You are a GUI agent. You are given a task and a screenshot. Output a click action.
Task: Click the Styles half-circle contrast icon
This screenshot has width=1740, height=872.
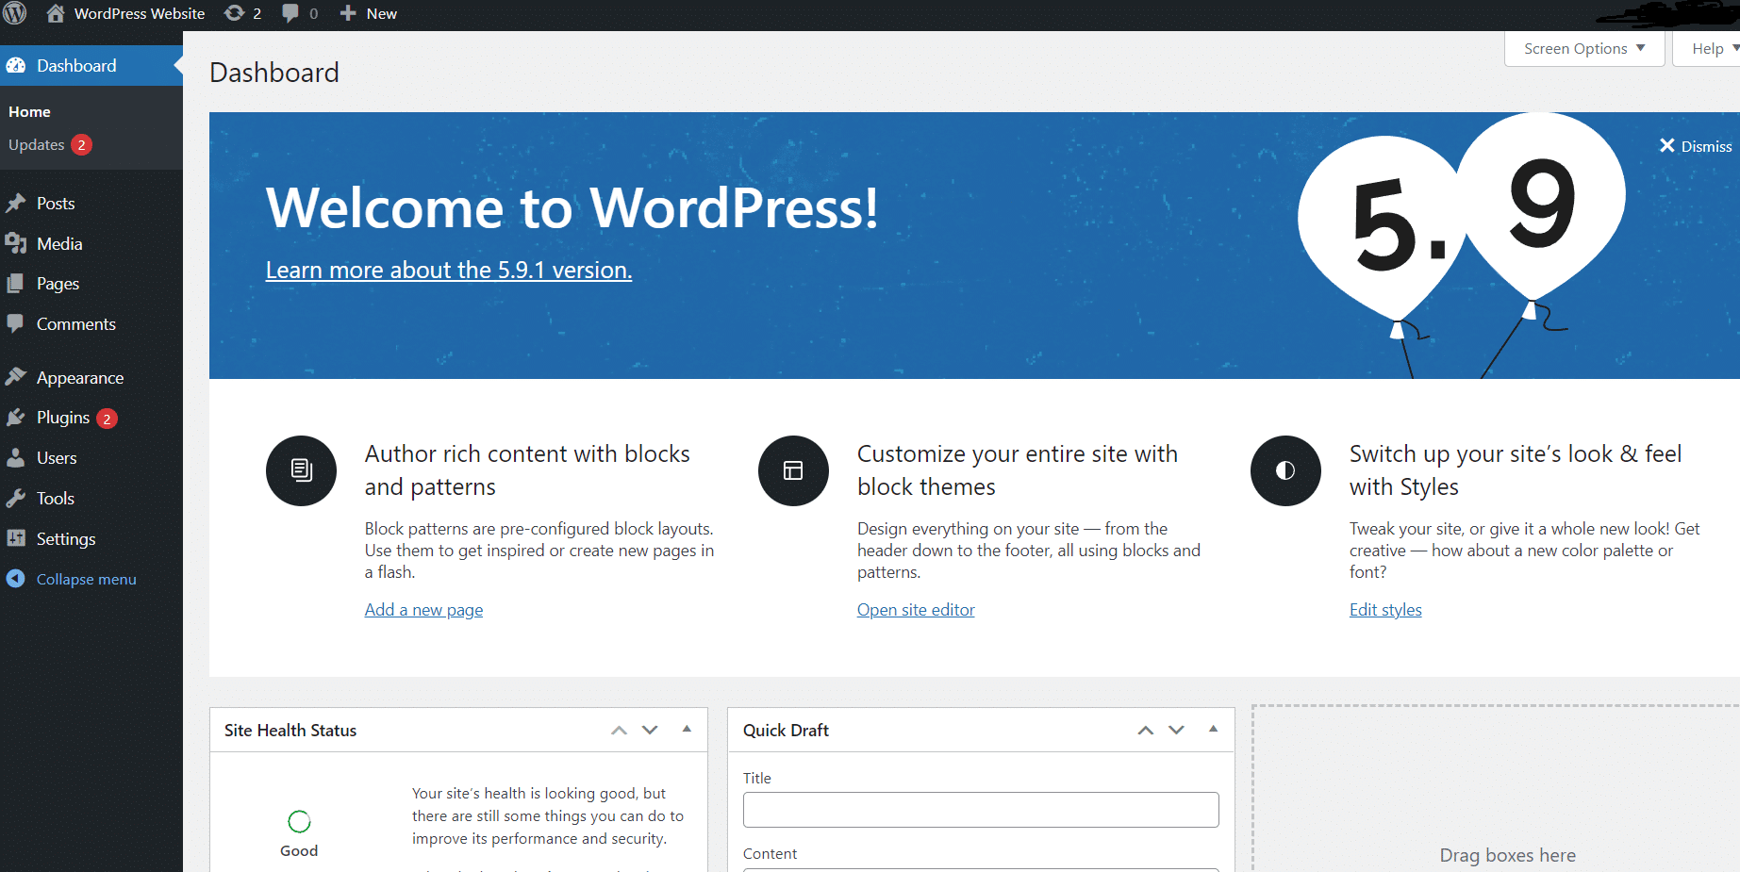[1285, 470]
